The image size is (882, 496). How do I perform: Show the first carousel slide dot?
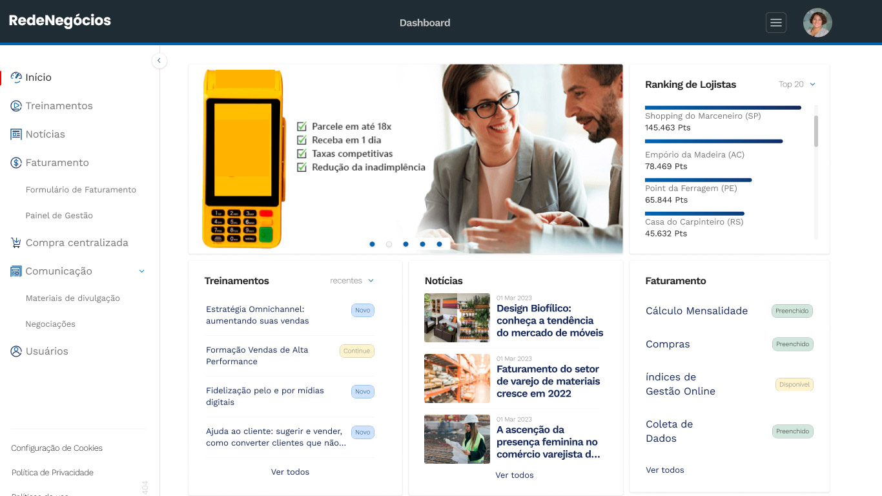coord(372,244)
